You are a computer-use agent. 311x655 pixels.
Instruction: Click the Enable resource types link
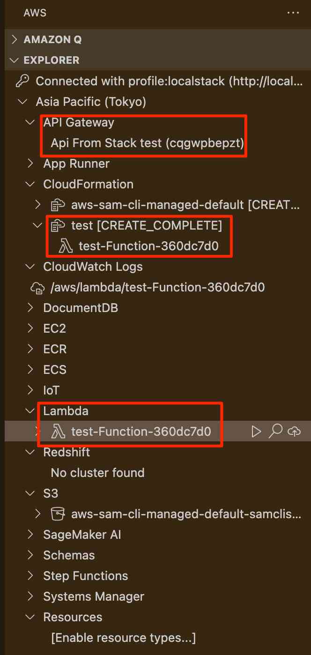coord(123,638)
